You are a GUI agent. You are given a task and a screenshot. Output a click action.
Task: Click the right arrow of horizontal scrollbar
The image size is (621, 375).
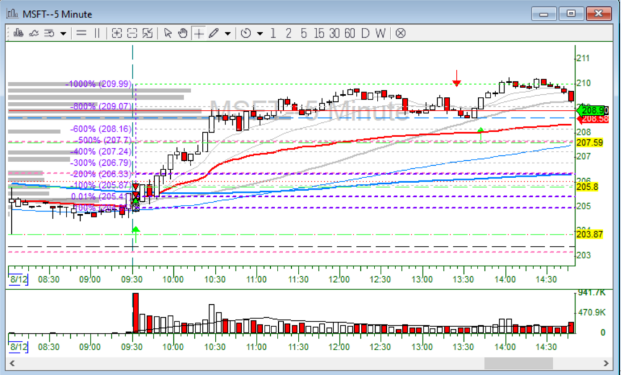click(606, 363)
